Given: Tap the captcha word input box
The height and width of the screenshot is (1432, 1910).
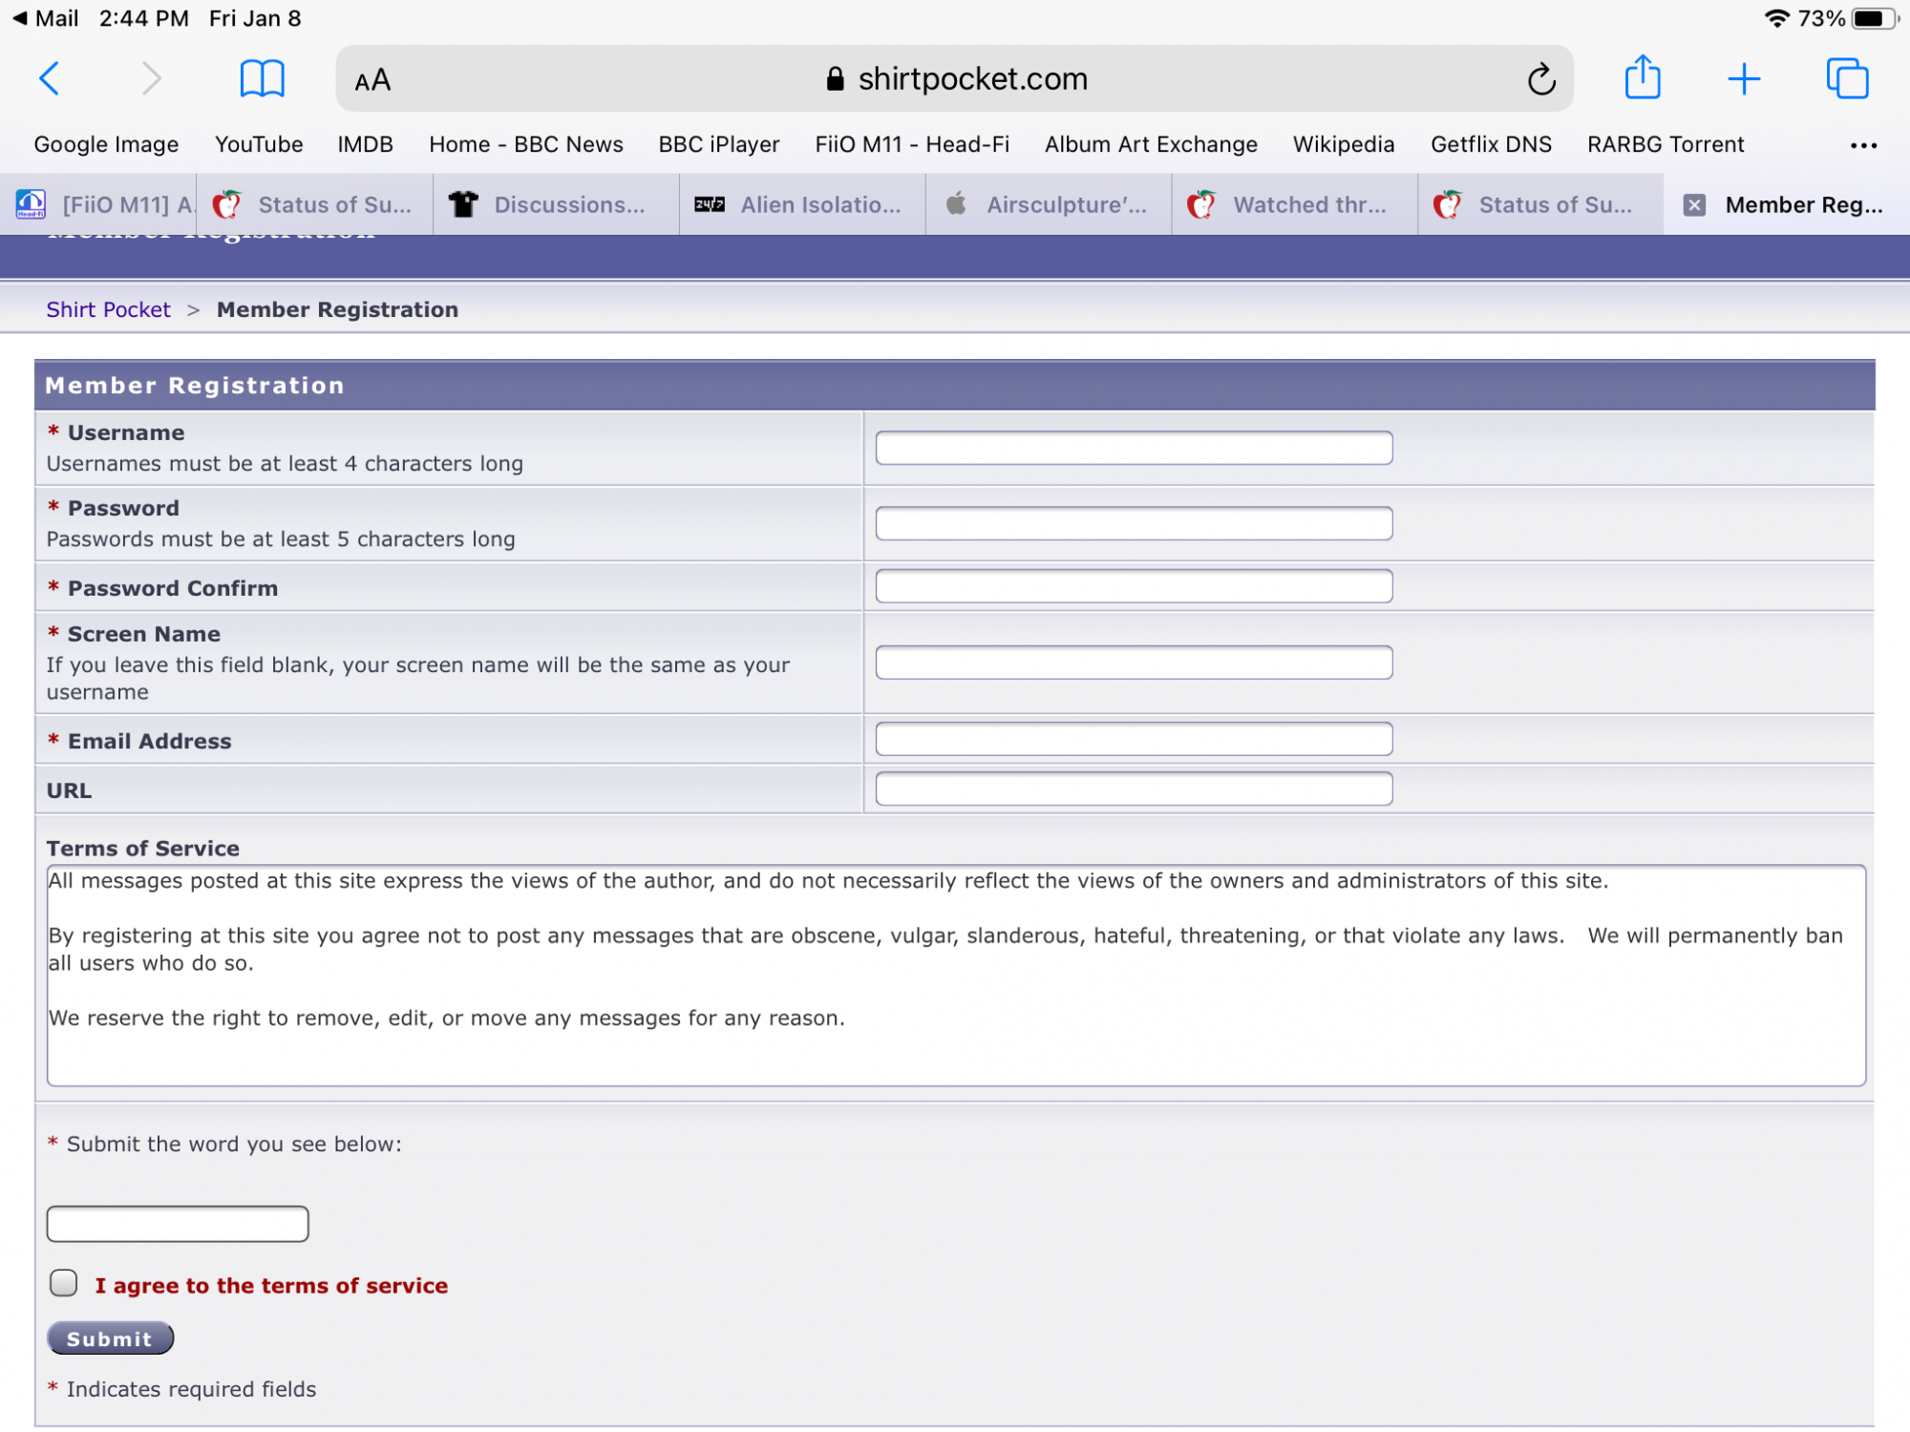Looking at the screenshot, I should tap(178, 1223).
